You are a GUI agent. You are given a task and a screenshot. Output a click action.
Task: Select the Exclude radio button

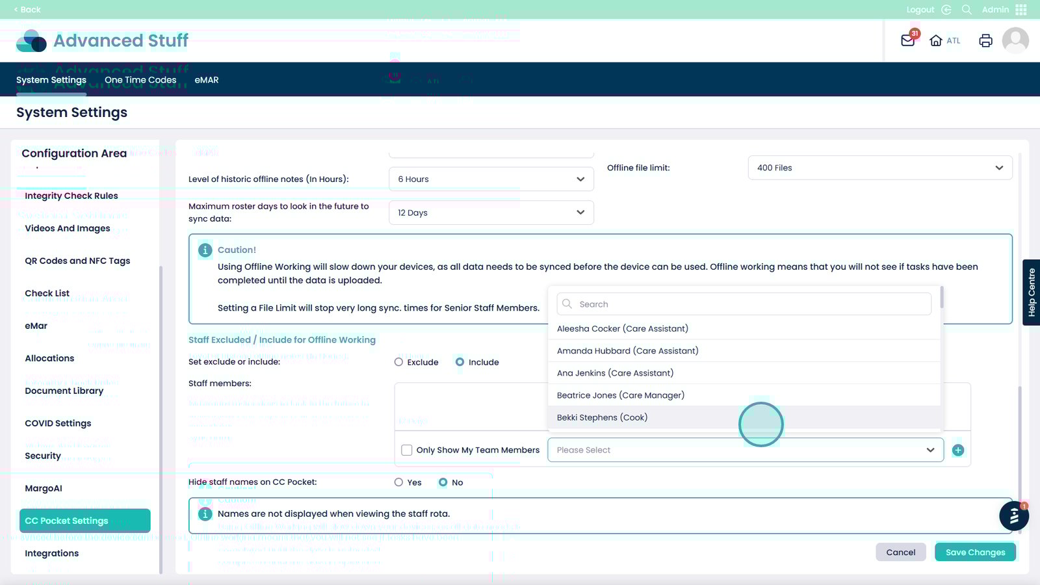398,362
